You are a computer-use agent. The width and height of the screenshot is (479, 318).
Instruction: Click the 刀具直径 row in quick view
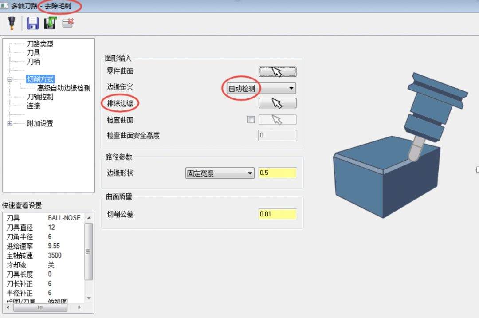pyautogui.click(x=44, y=227)
